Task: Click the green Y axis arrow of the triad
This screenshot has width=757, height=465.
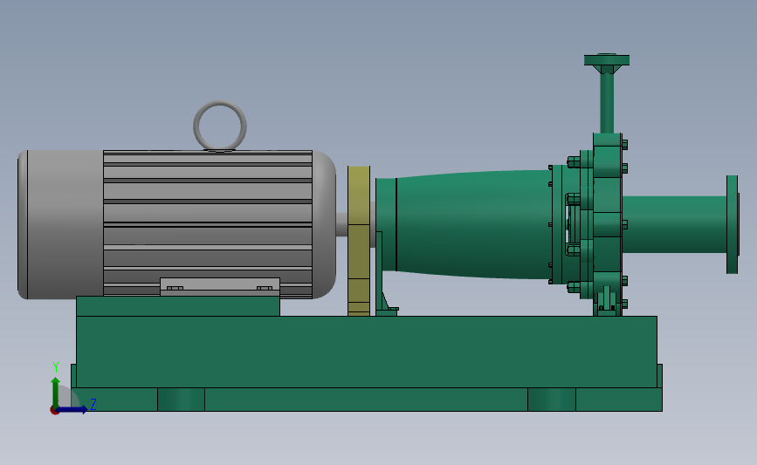Action: tap(56, 391)
